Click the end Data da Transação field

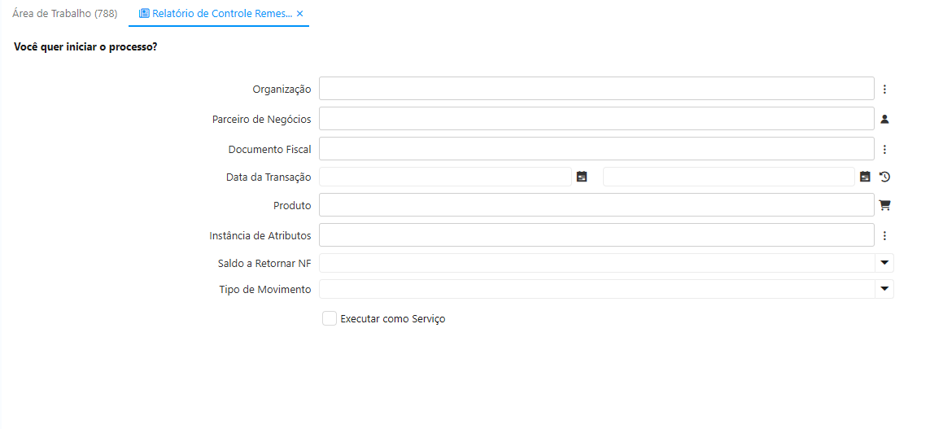coord(728,177)
